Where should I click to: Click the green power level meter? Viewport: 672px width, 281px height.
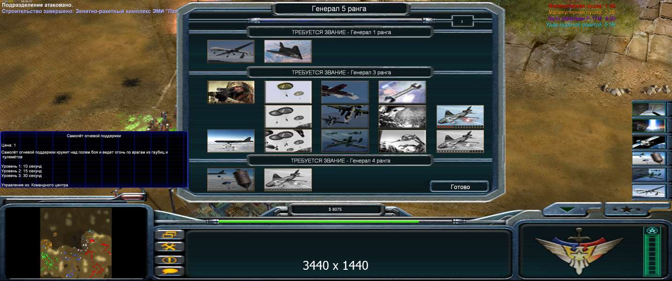[652, 255]
